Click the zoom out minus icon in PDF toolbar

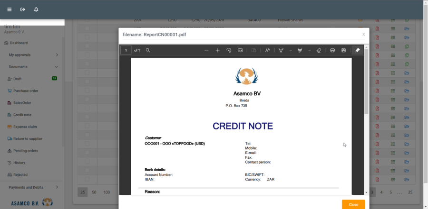tap(206, 50)
